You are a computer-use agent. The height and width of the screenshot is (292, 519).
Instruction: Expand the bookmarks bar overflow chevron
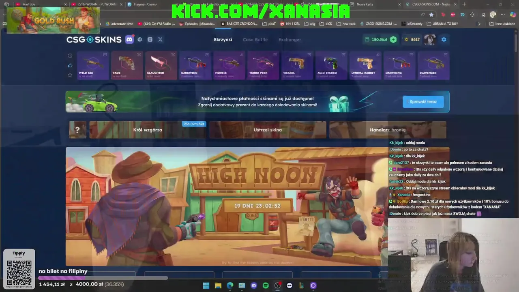(x=479, y=24)
